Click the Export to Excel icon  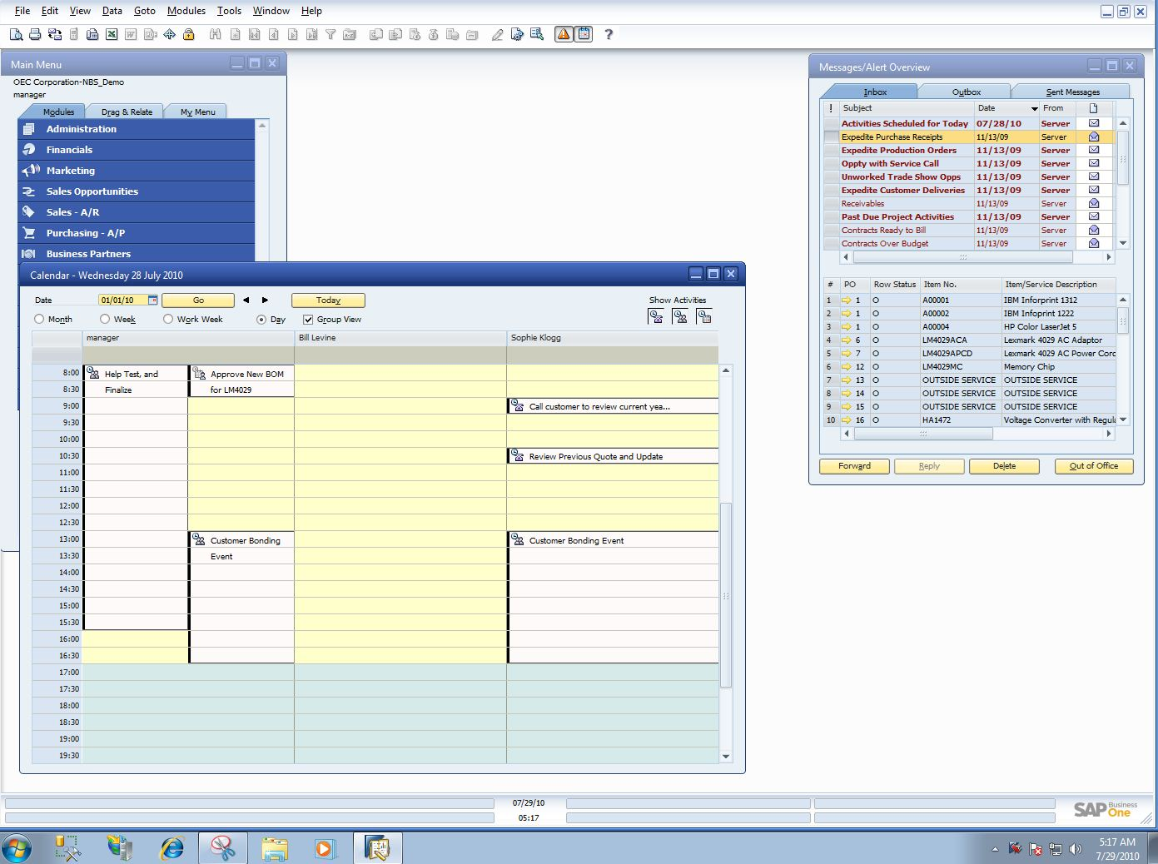point(111,34)
